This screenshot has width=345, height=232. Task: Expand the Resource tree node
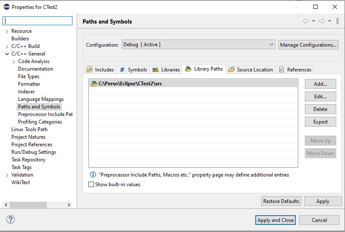[x=7, y=31]
